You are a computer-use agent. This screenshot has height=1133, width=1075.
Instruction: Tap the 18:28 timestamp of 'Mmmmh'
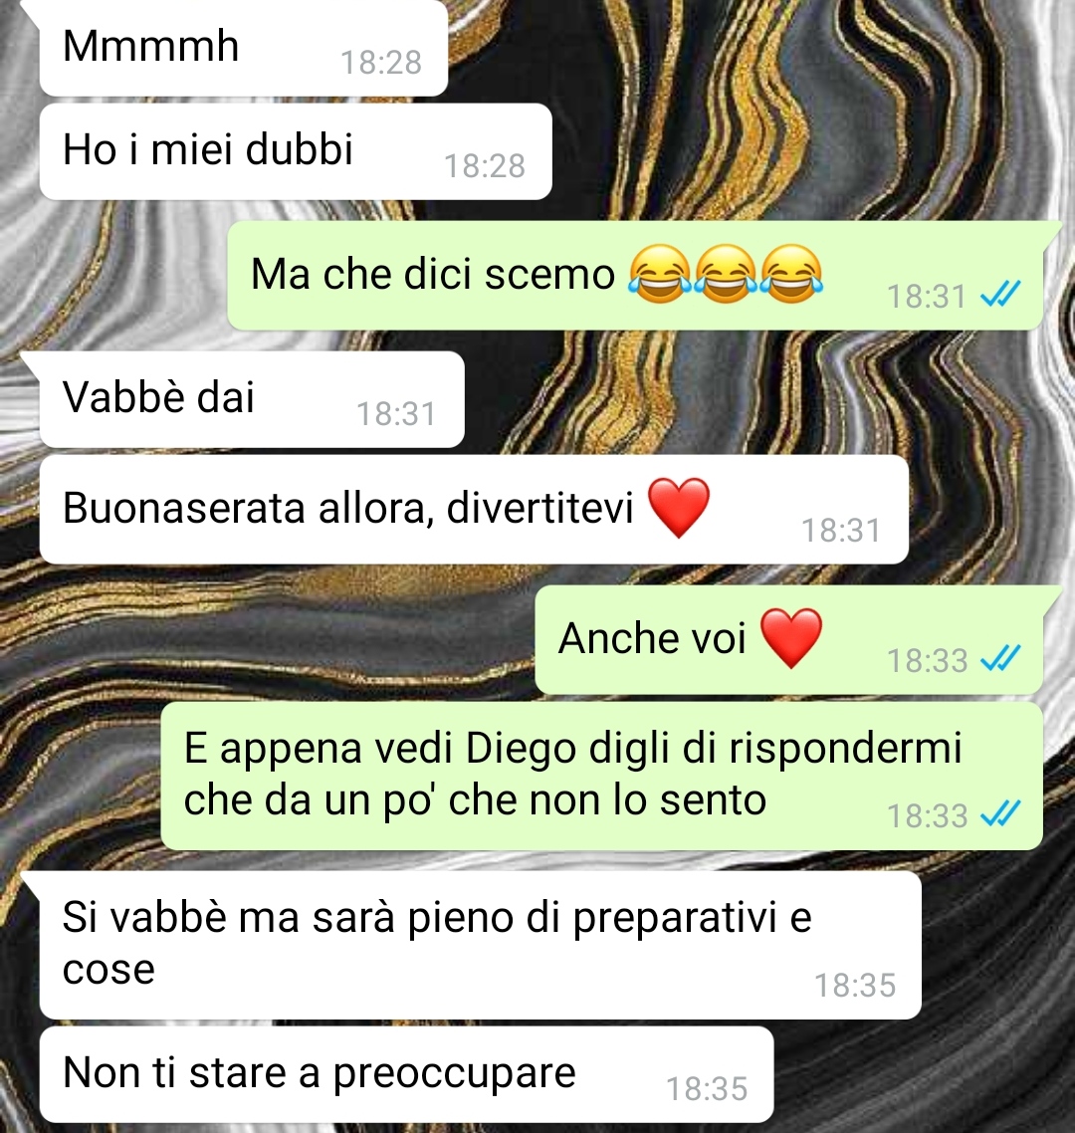click(380, 63)
